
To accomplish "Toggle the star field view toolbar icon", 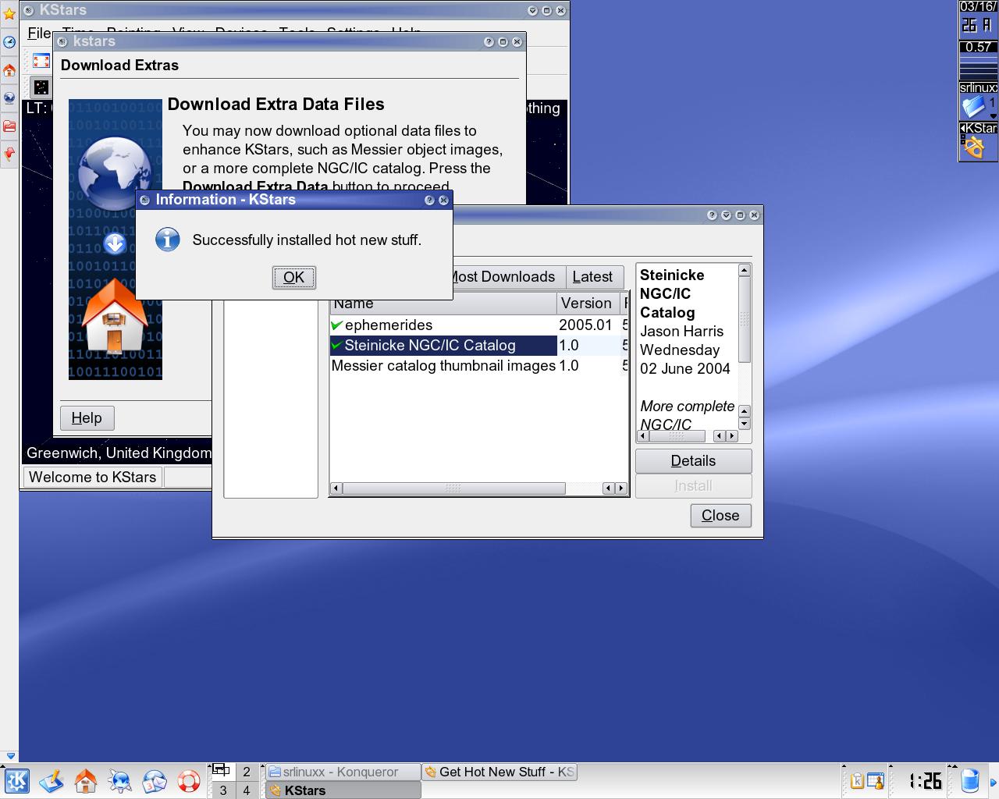I will 41,87.
